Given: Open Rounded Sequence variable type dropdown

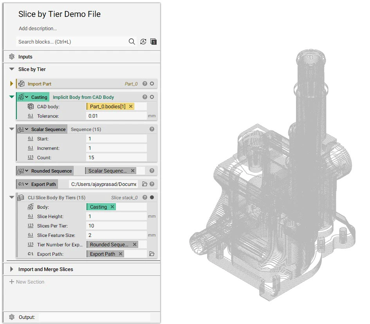Looking at the screenshot, I should 27,171.
